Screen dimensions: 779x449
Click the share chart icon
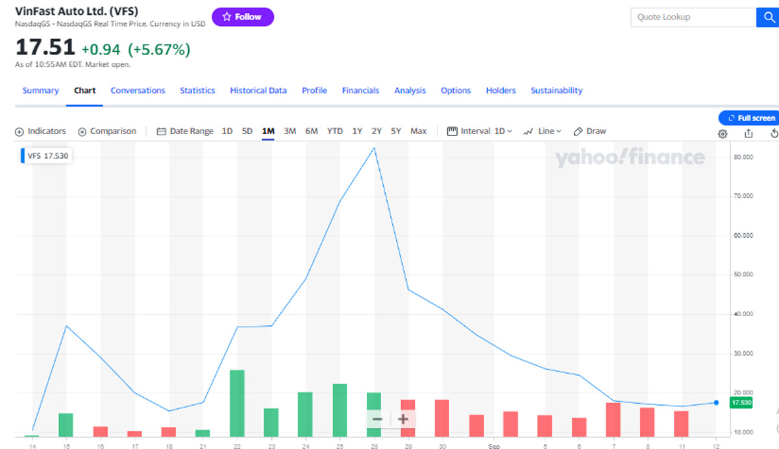click(748, 133)
